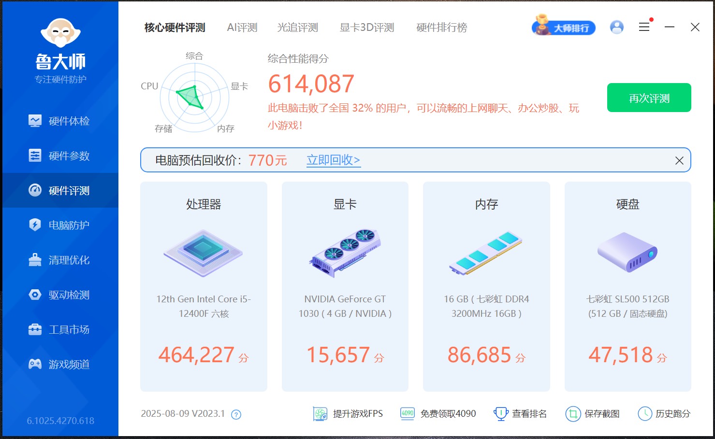Click the 查看排名 trophy icon
This screenshot has width=715, height=439.
pos(501,414)
